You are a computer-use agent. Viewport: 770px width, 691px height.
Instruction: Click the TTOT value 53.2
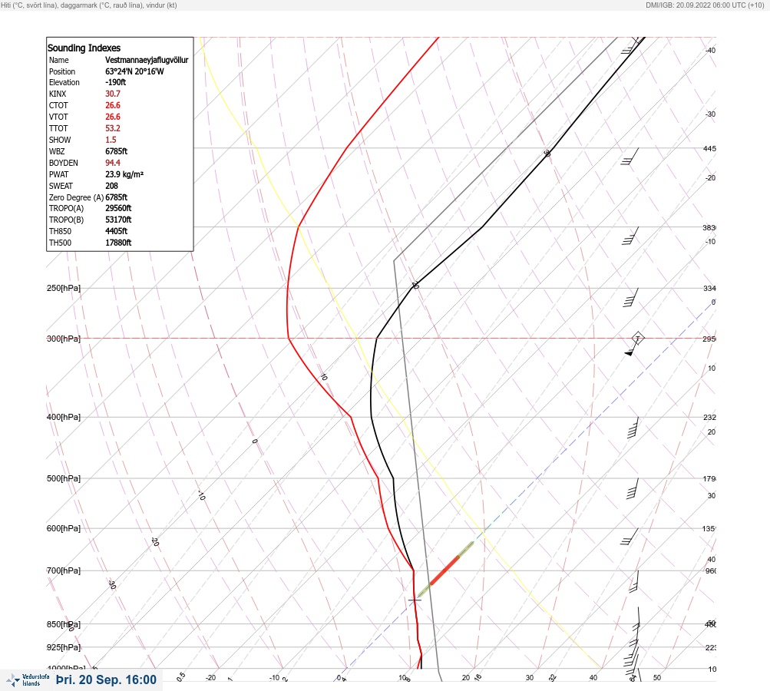pos(112,128)
